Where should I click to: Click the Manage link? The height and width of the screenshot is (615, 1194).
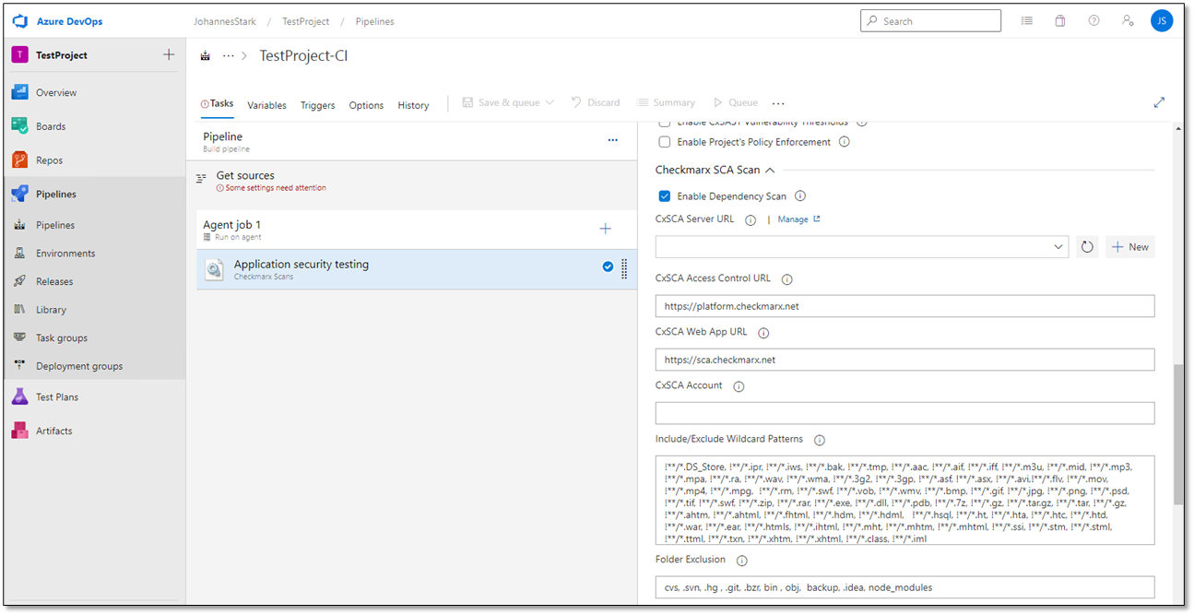point(798,219)
